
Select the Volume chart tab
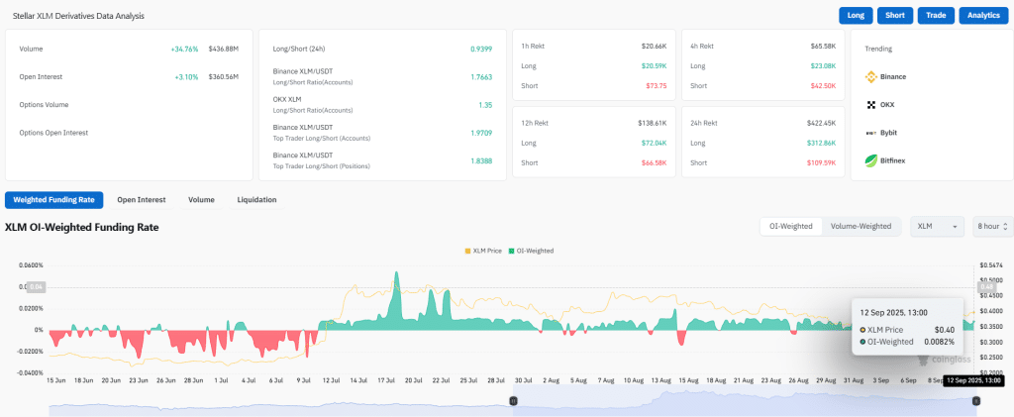[201, 200]
